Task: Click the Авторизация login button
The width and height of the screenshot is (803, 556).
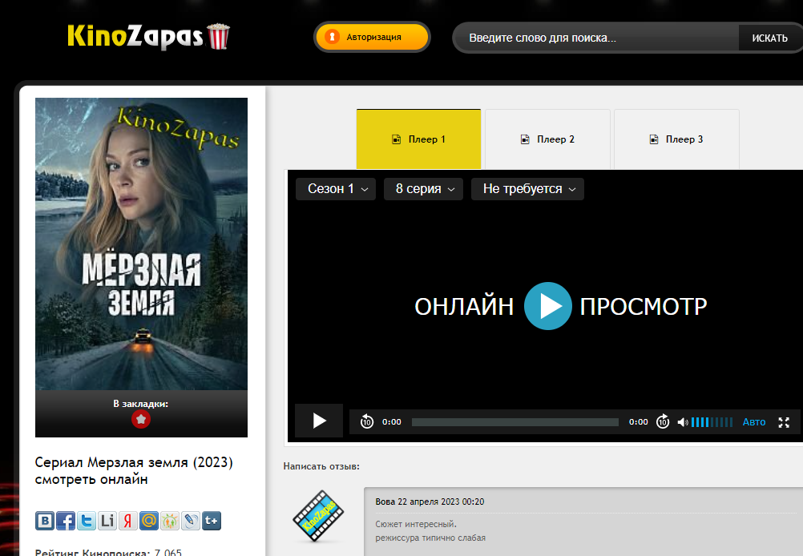Action: 372,37
